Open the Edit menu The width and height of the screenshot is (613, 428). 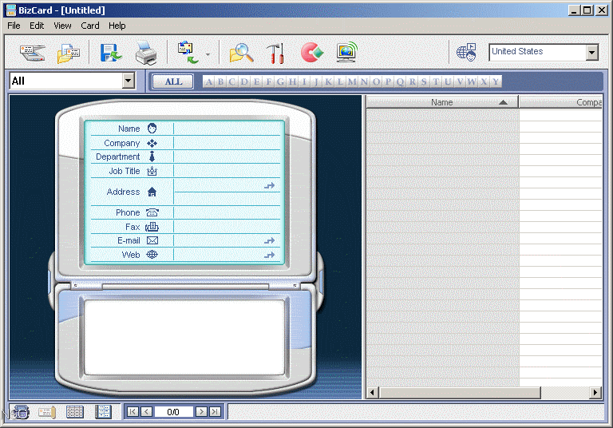point(37,26)
